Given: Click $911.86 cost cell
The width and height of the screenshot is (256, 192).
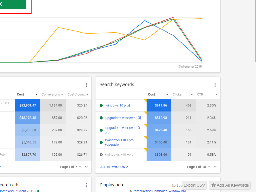Looking at the screenshot, I should (x=159, y=105).
